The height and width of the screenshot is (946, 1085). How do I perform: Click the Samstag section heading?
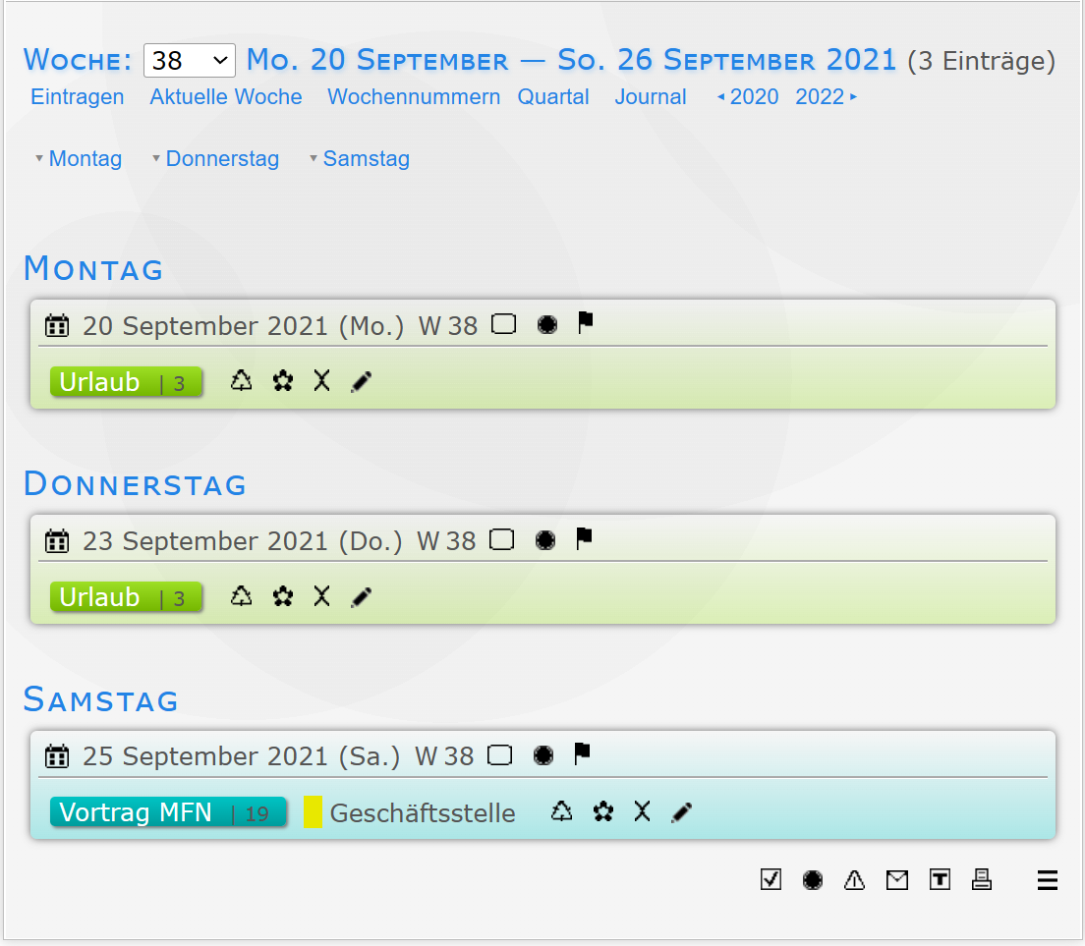pos(101,699)
